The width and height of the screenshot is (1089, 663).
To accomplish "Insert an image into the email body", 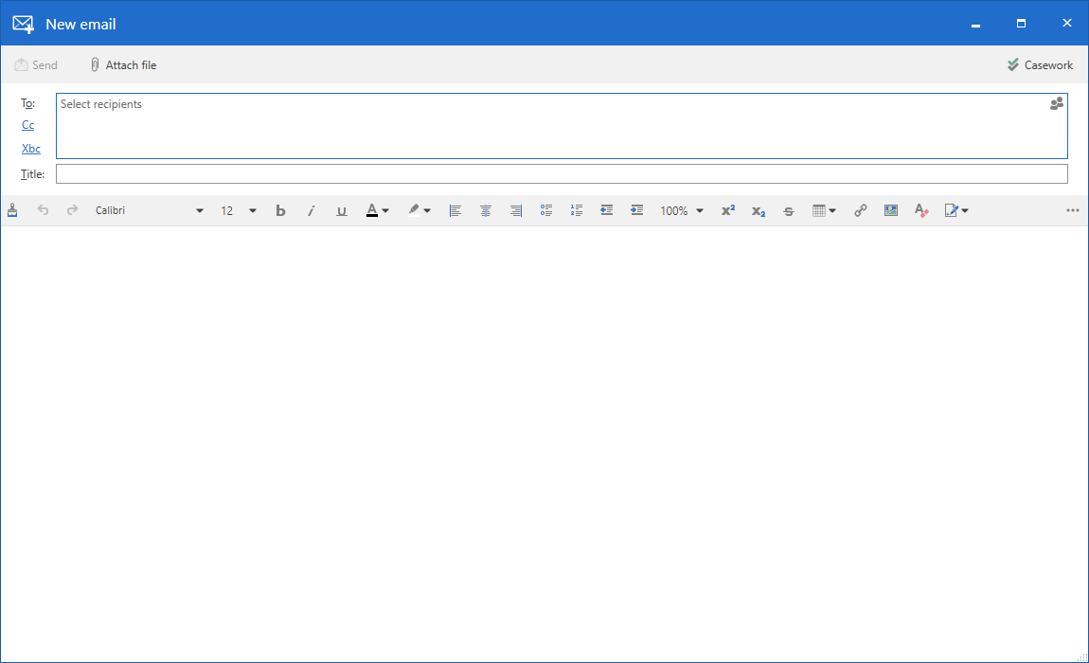I will click(x=890, y=209).
